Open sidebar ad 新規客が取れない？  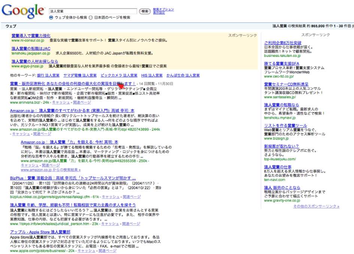281,146
